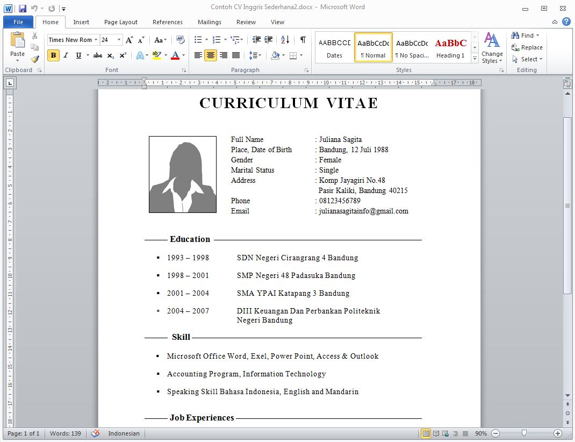Expand the Styles gallery More arrow
Viewport: 575px width, 442px height.
click(x=475, y=58)
